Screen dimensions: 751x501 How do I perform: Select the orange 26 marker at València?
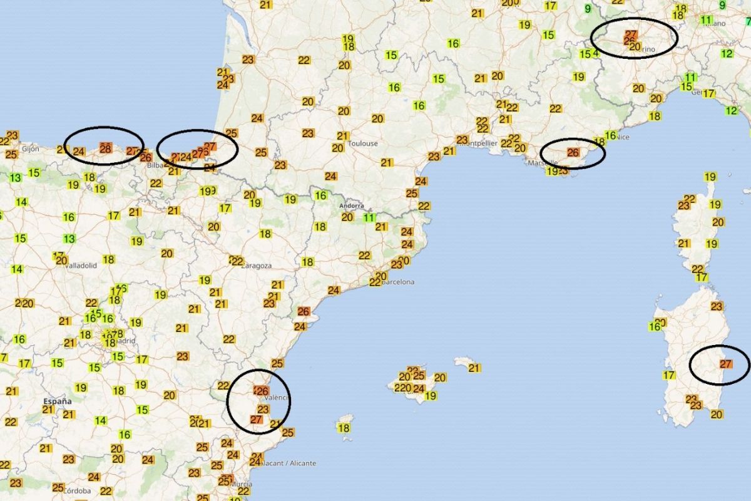pos(262,391)
